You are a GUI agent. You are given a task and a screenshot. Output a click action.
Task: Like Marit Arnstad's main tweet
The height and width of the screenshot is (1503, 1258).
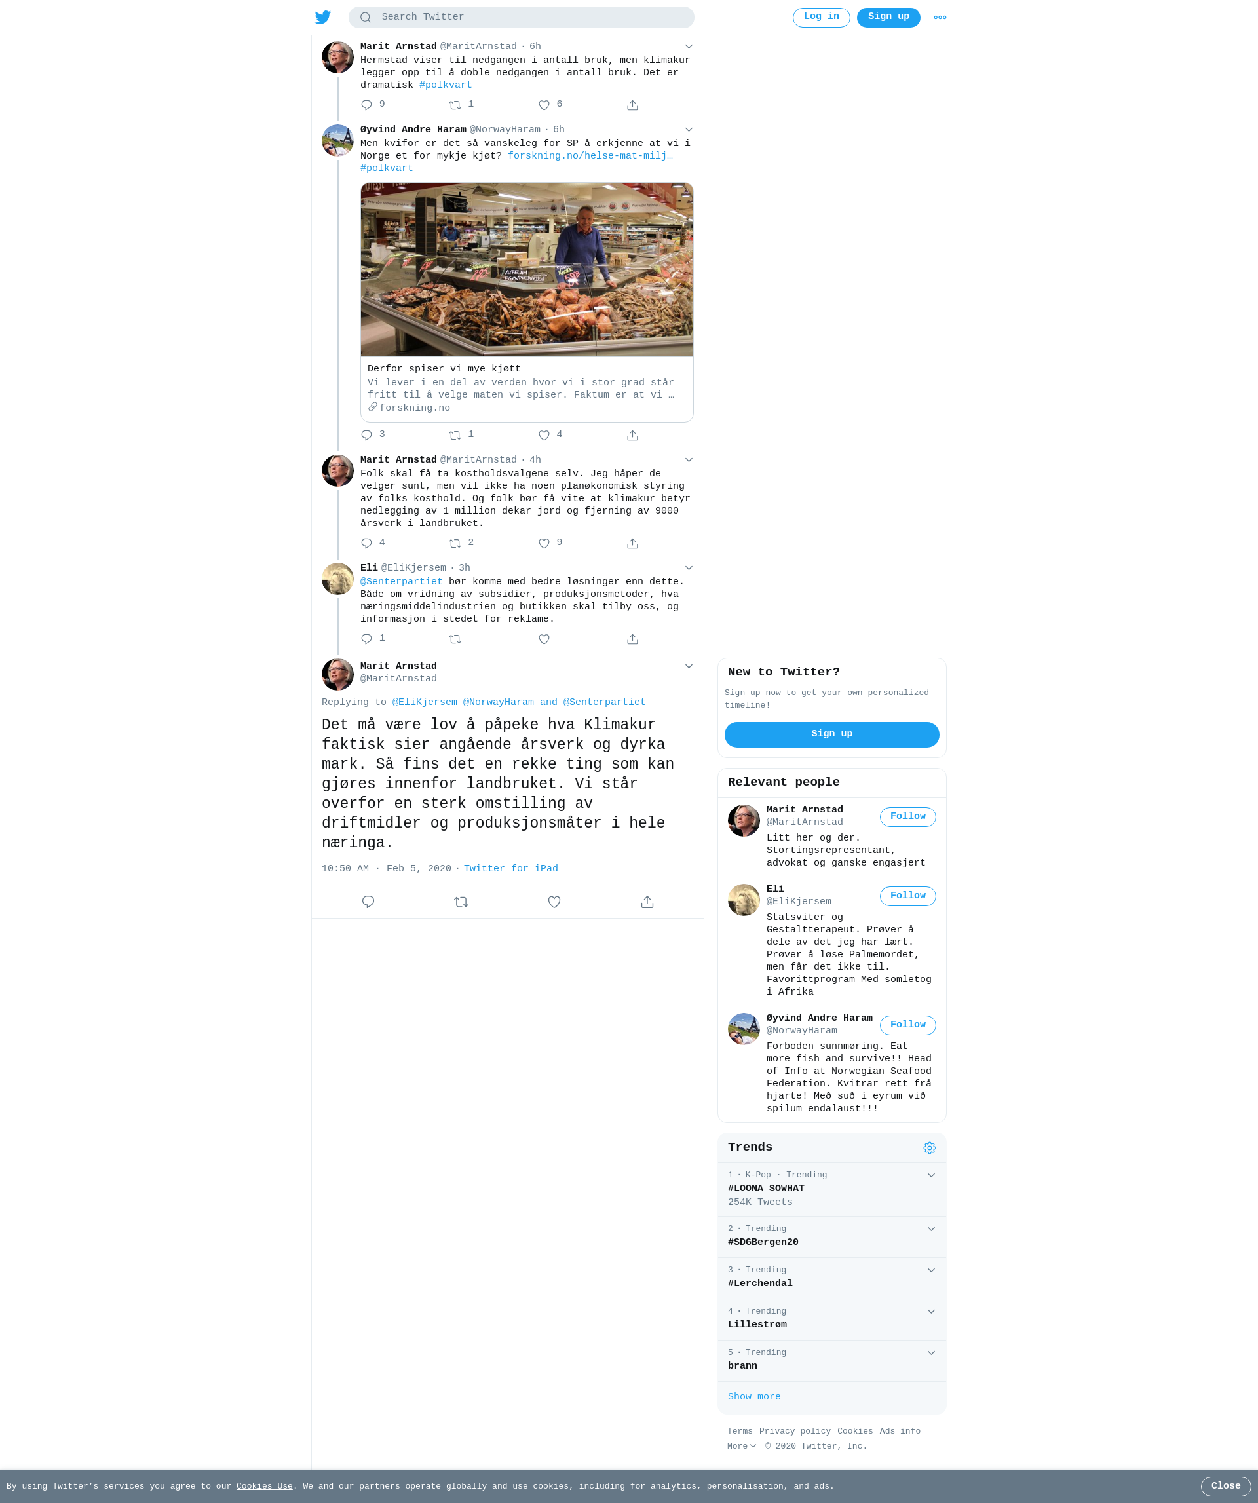554,902
